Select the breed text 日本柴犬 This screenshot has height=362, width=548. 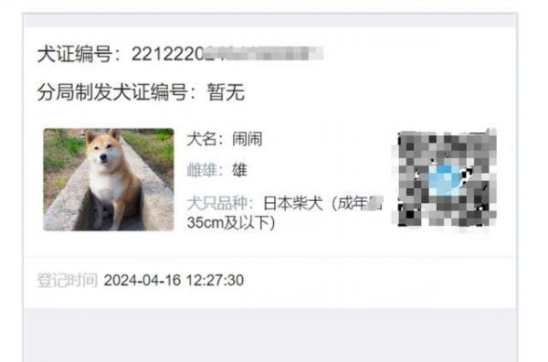pyautogui.click(x=293, y=203)
